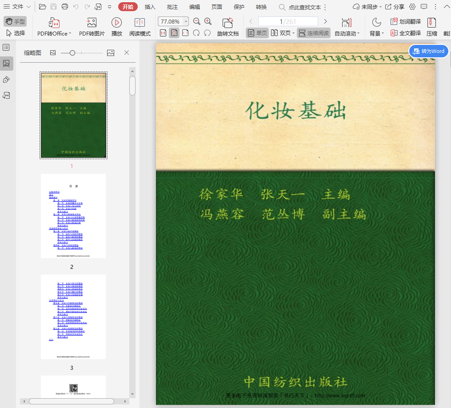Switch to the 插入 ribbon tab
Image resolution: width=451 pixels, height=408 pixels.
pyautogui.click(x=150, y=7)
